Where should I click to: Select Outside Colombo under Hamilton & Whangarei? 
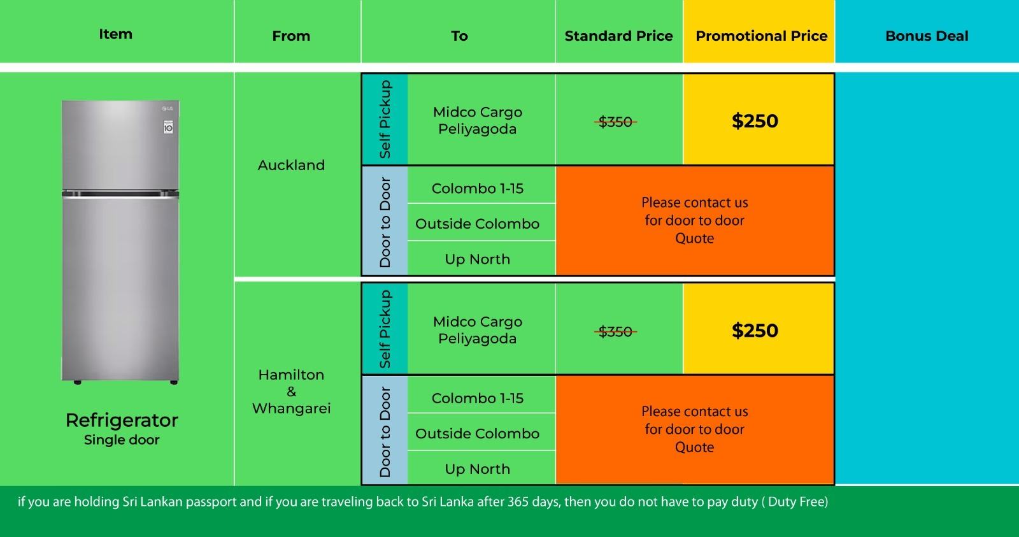[x=478, y=433]
